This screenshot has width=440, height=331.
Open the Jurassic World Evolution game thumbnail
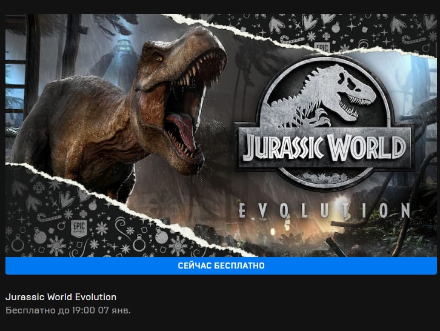[221, 135]
